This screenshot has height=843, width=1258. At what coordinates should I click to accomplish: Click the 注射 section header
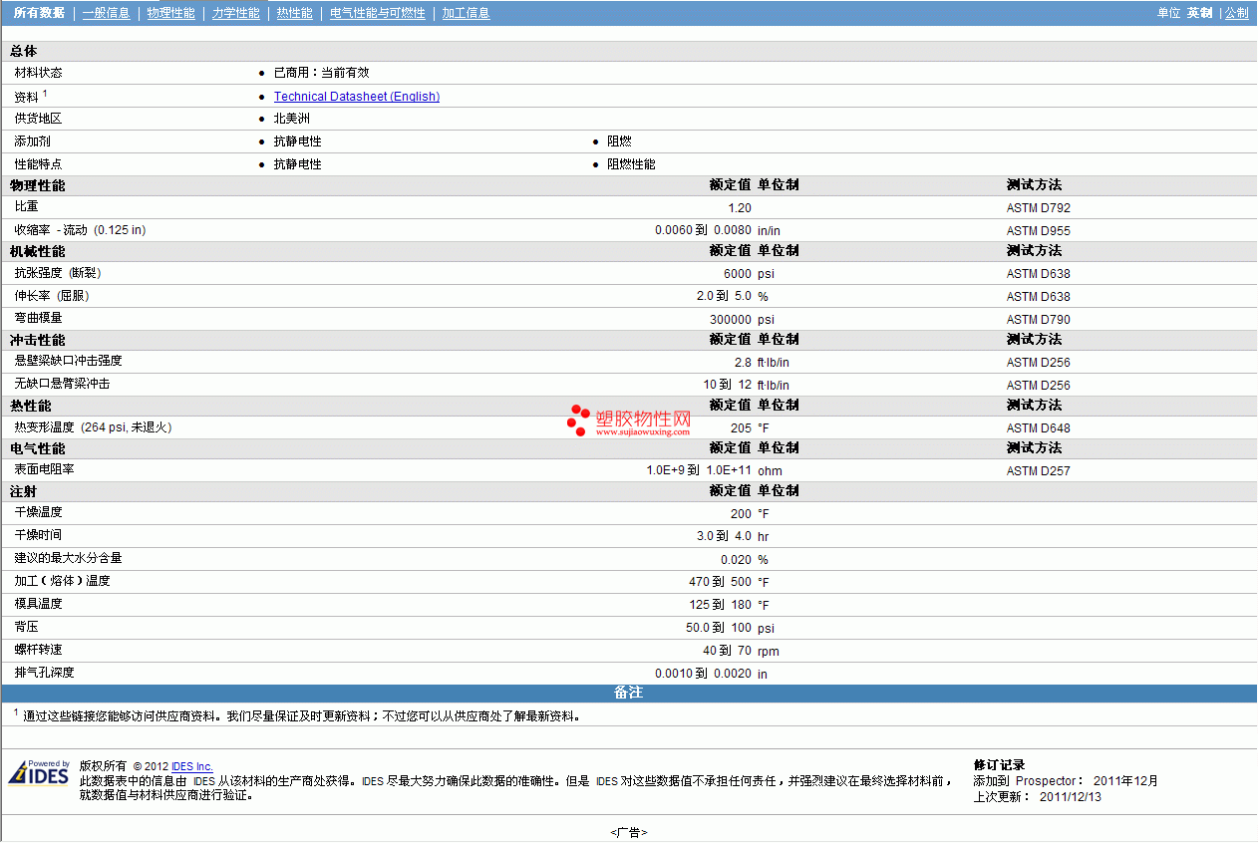click(x=23, y=491)
